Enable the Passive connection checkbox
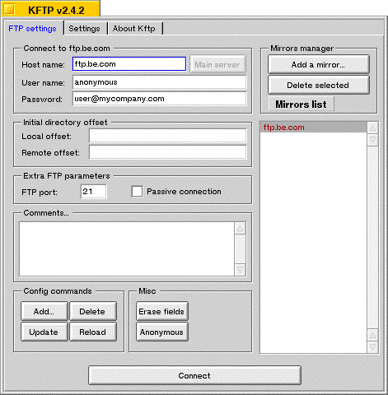Image resolution: width=388 pixels, height=395 pixels. coord(137,192)
